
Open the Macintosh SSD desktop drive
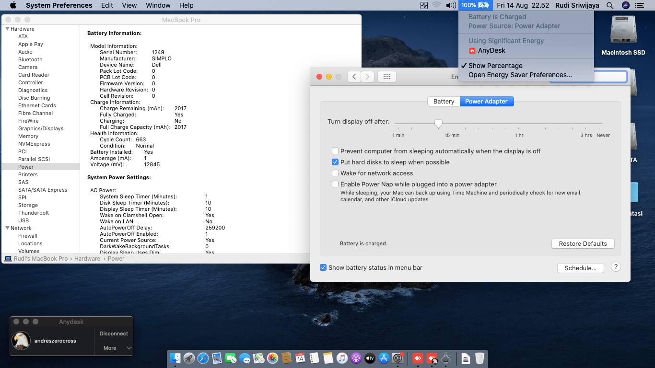coord(623,35)
